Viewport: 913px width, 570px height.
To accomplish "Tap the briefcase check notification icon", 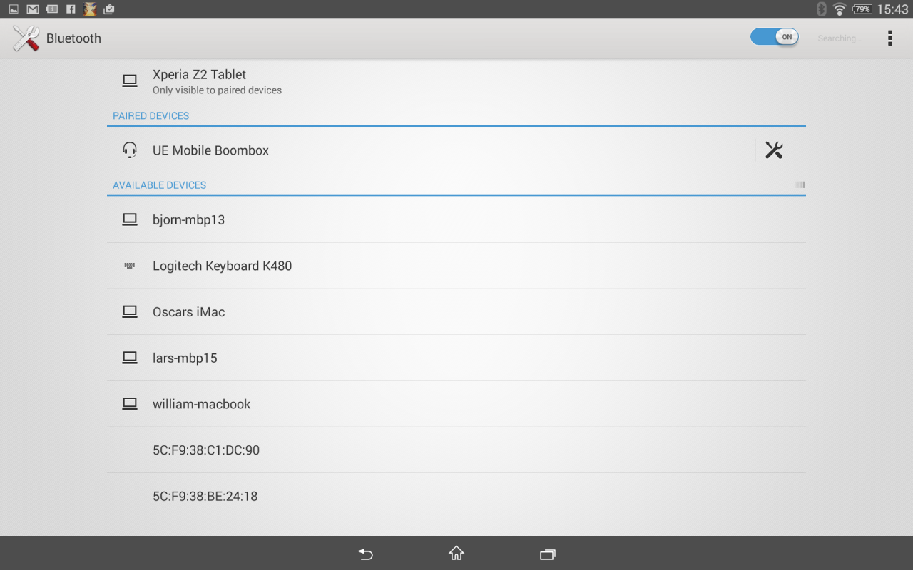I will 109,9.
